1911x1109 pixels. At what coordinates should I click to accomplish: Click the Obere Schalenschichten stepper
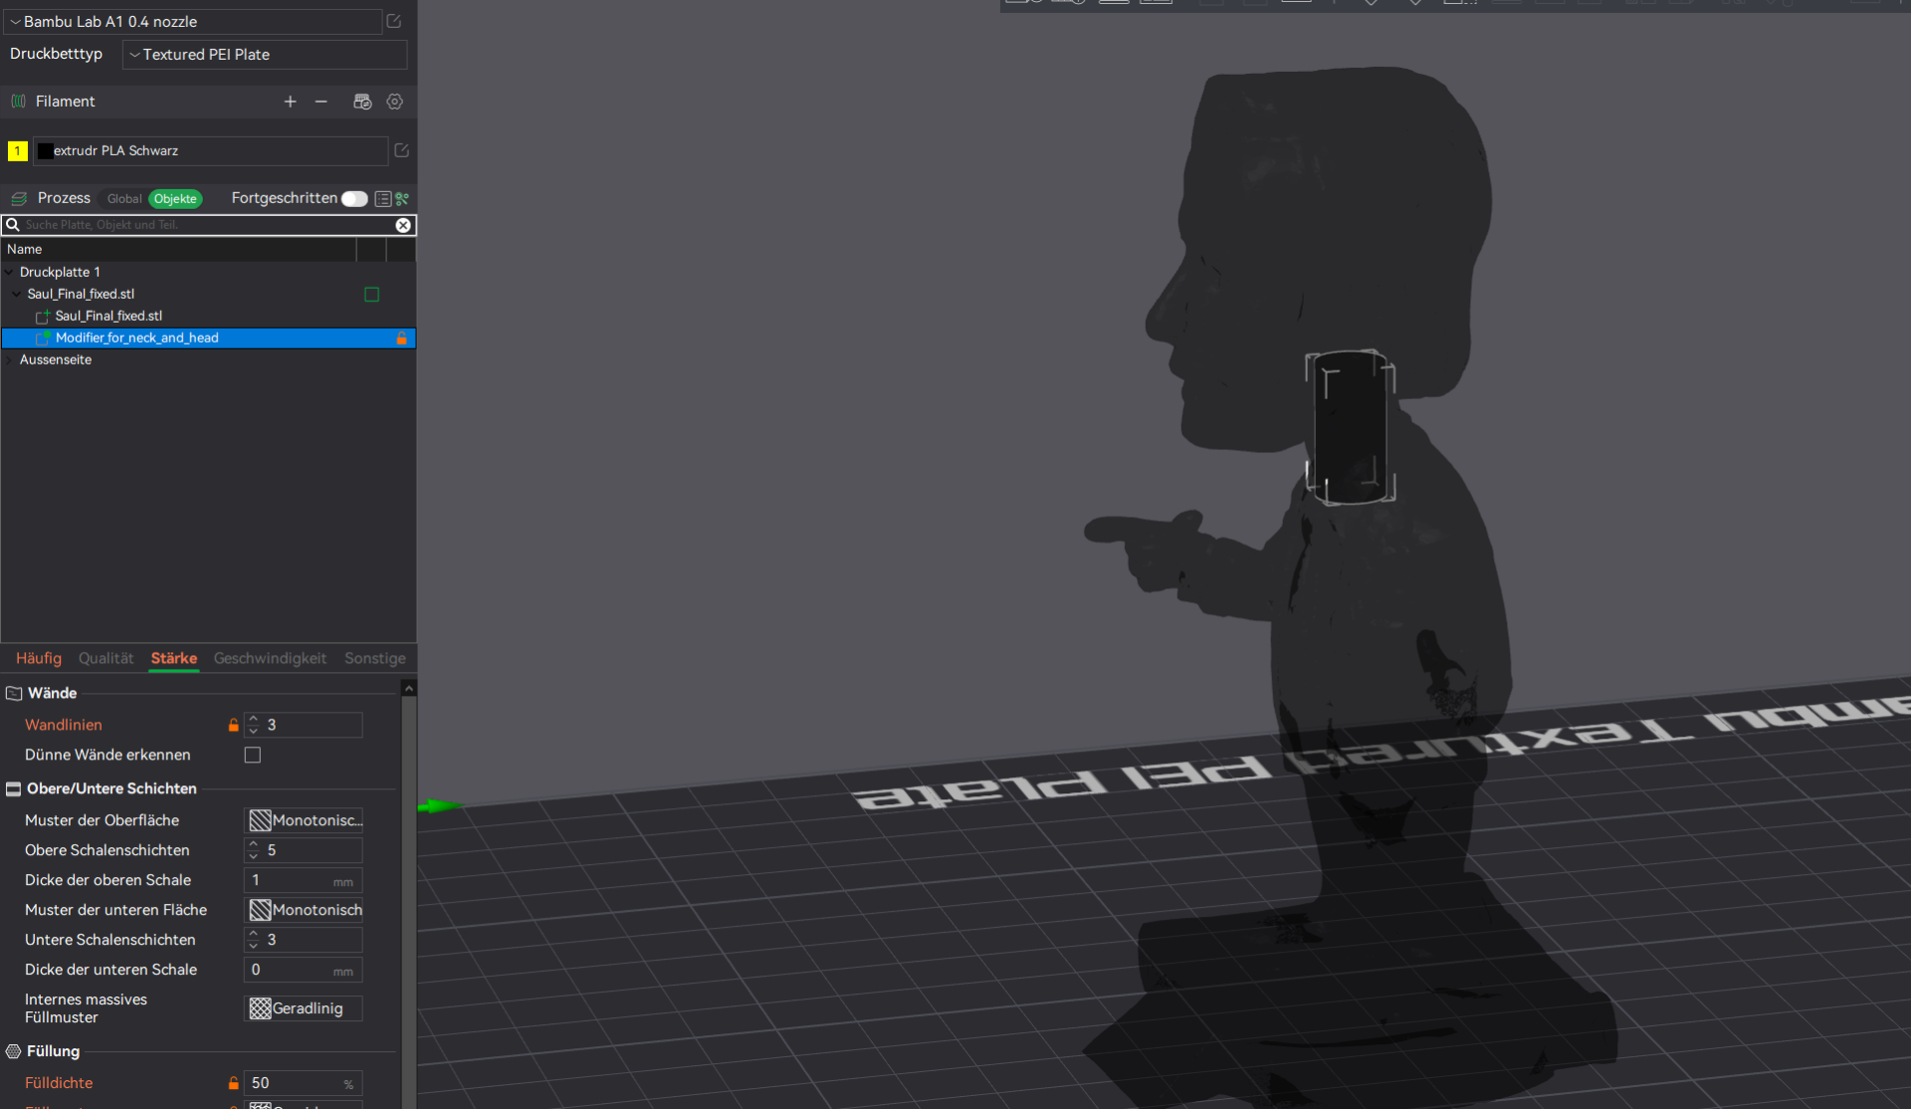pyautogui.click(x=253, y=850)
